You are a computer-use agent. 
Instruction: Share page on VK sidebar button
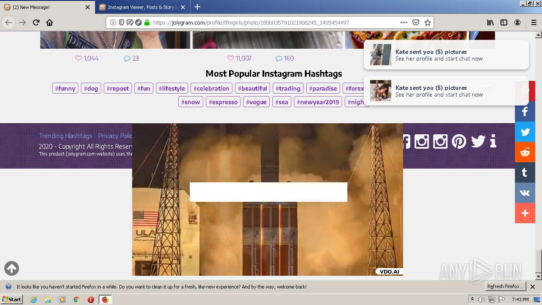[x=525, y=193]
